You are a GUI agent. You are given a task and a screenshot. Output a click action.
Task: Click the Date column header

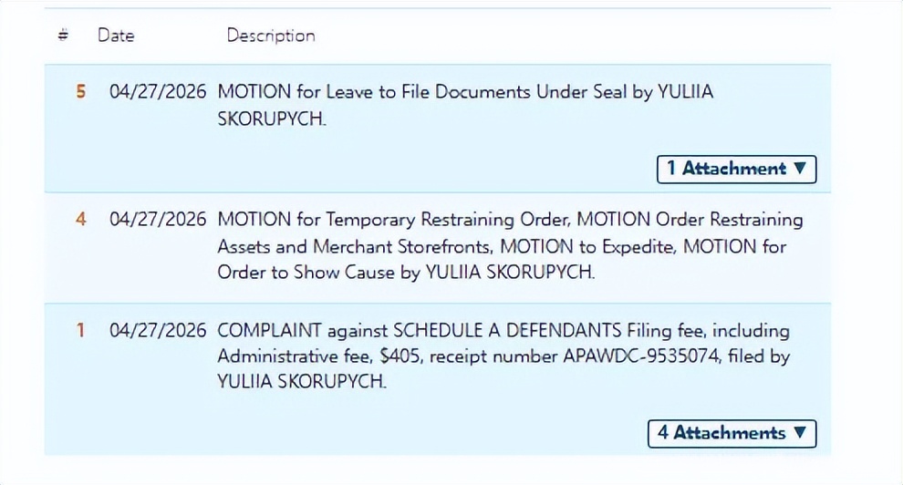116,36
